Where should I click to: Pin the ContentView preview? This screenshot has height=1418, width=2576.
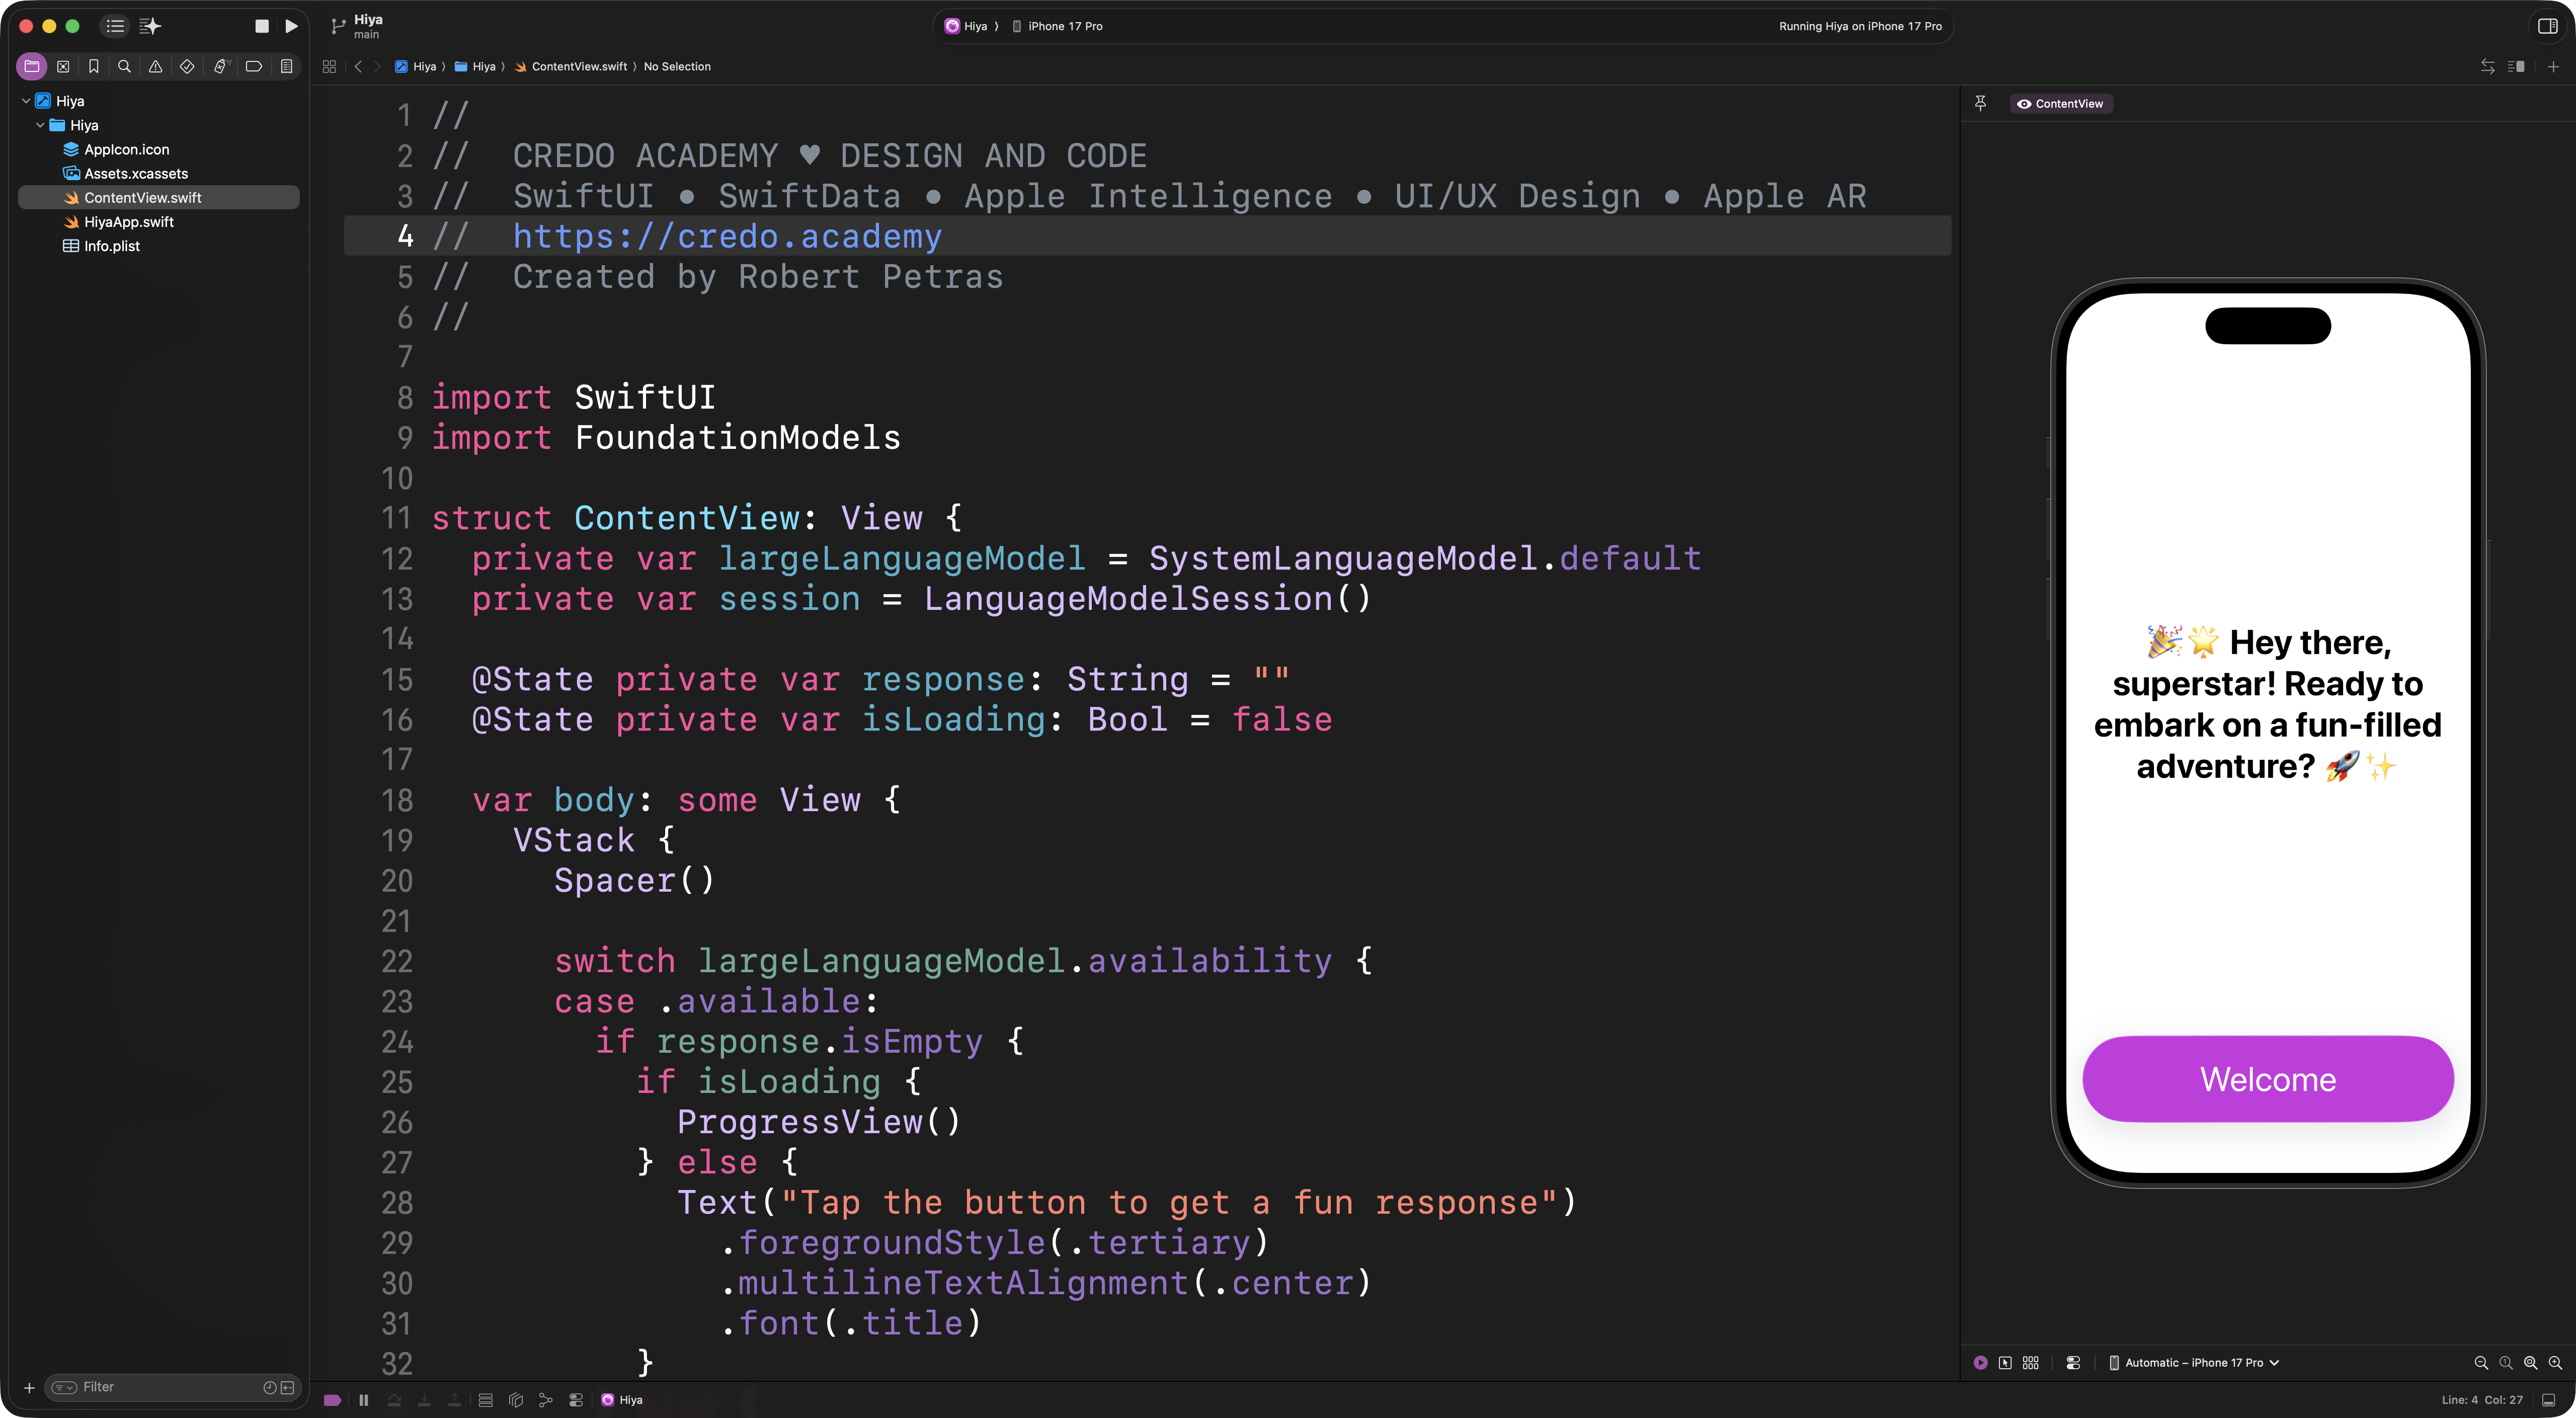(1980, 103)
